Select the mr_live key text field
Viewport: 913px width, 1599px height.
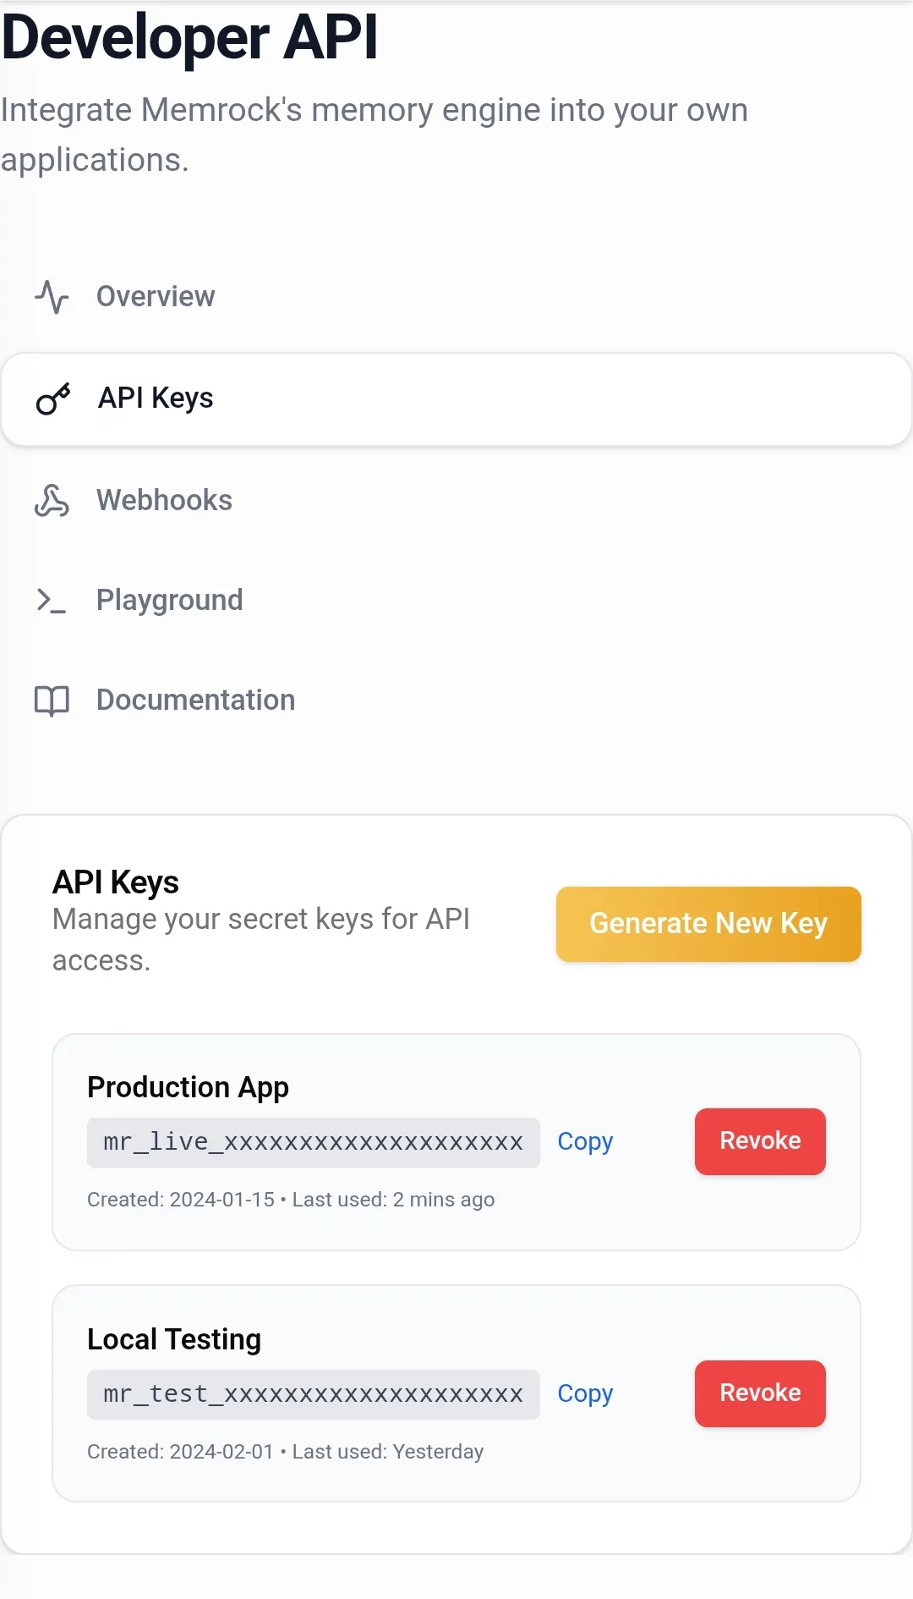click(314, 1142)
